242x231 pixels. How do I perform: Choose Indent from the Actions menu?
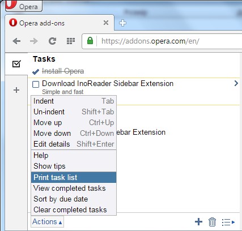point(74,101)
